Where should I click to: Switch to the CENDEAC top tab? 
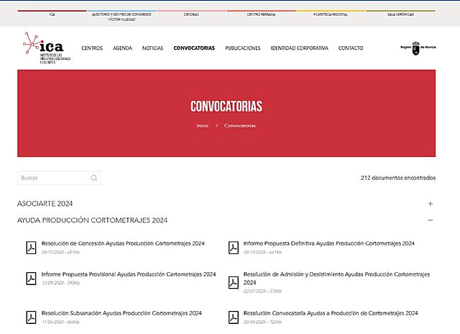coord(192,14)
